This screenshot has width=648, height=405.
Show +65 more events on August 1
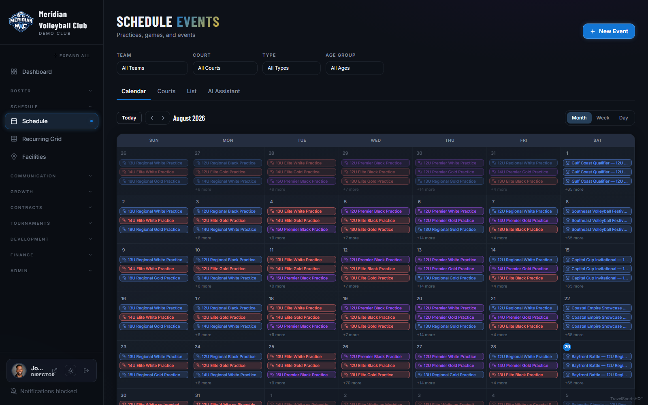pos(574,190)
